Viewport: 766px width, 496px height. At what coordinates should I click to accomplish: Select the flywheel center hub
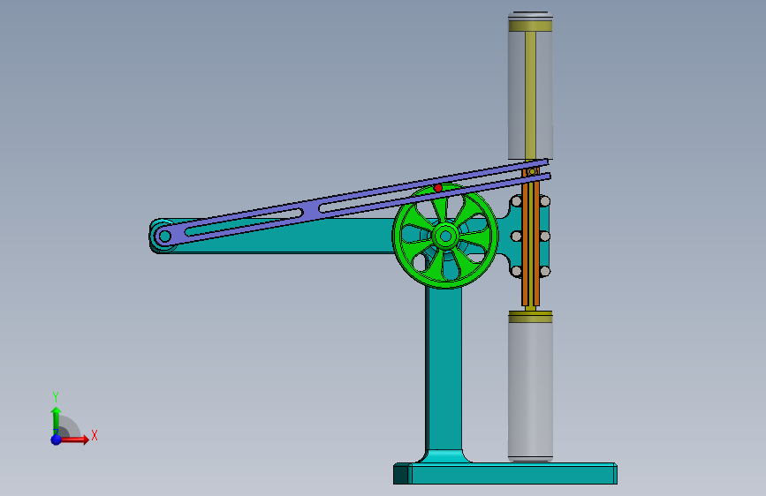(x=445, y=237)
